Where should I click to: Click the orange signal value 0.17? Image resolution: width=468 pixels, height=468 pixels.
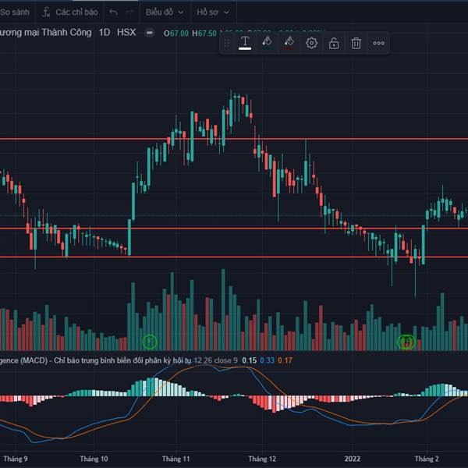click(285, 360)
